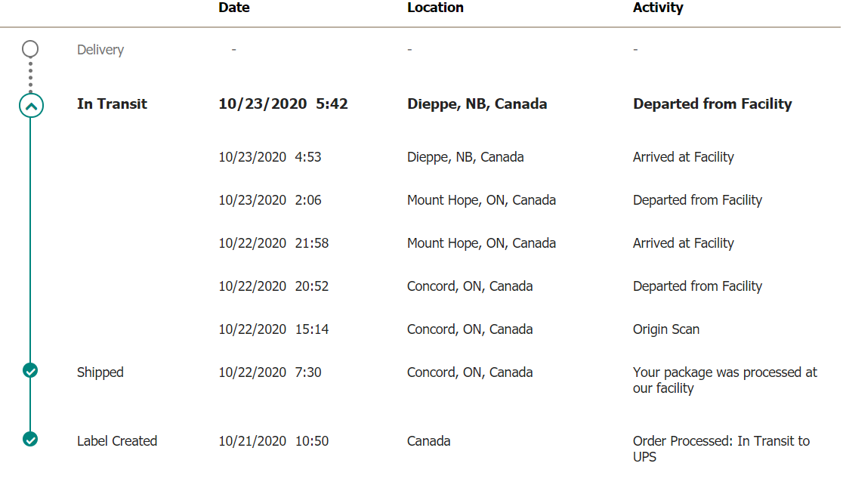Click the dotted line segment below Delivery
Screen dimensions: 846x485
tap(30, 76)
